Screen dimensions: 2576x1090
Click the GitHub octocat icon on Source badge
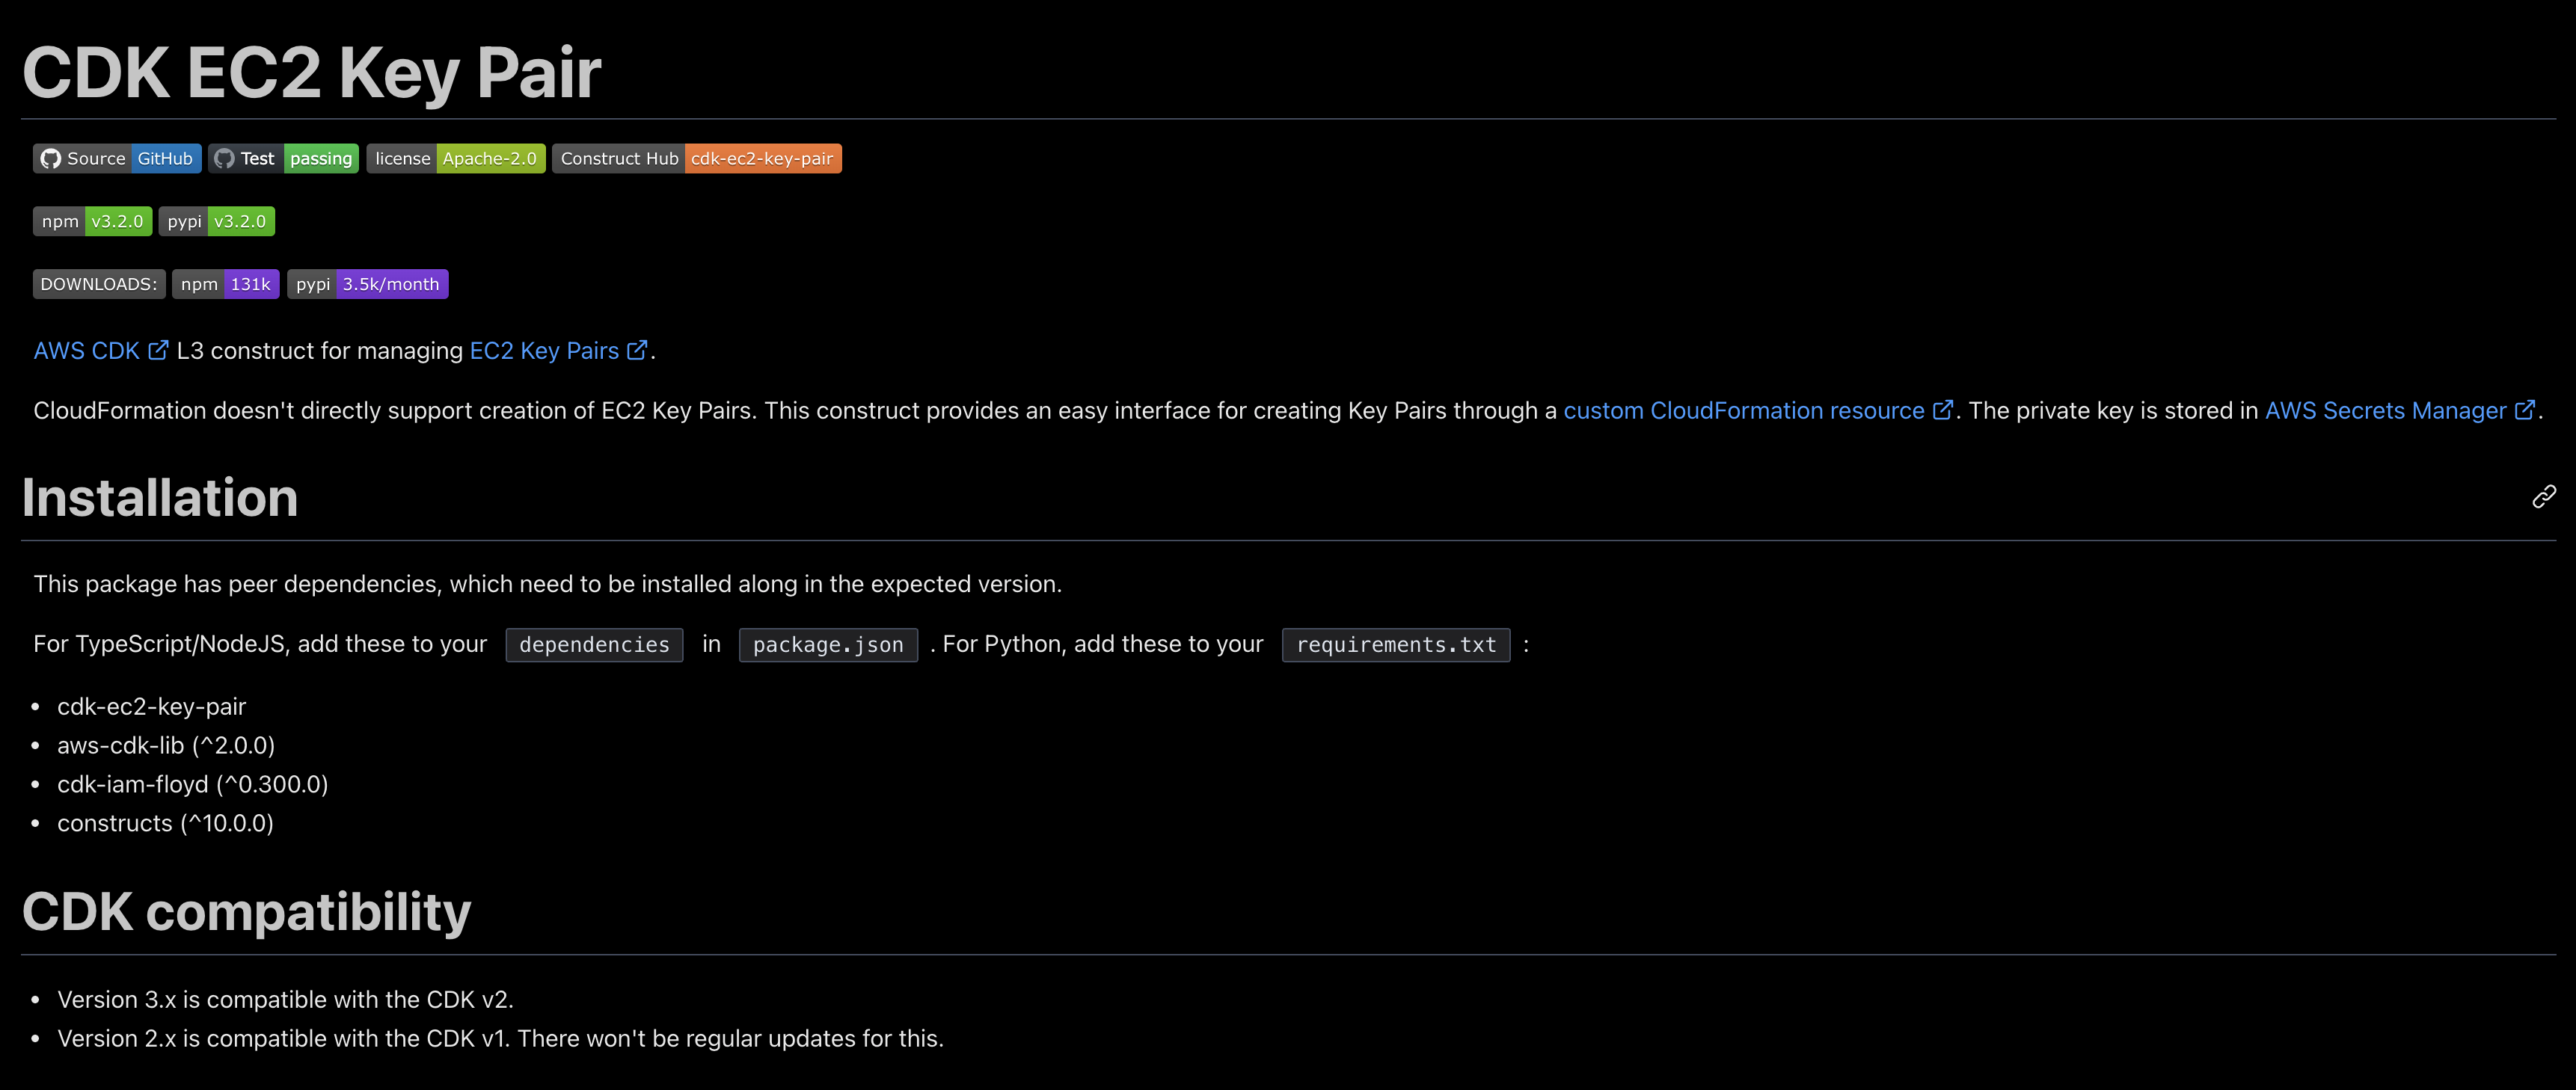pos(49,158)
